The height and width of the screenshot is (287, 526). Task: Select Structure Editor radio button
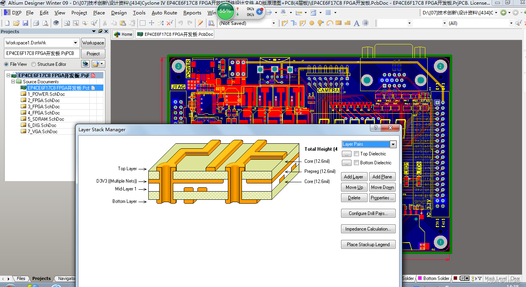(x=34, y=64)
